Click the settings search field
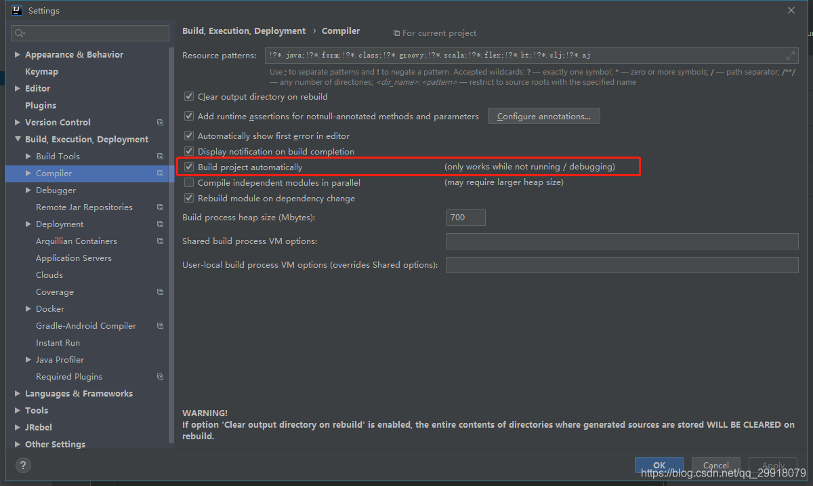Viewport: 813px width, 486px height. (x=89, y=33)
